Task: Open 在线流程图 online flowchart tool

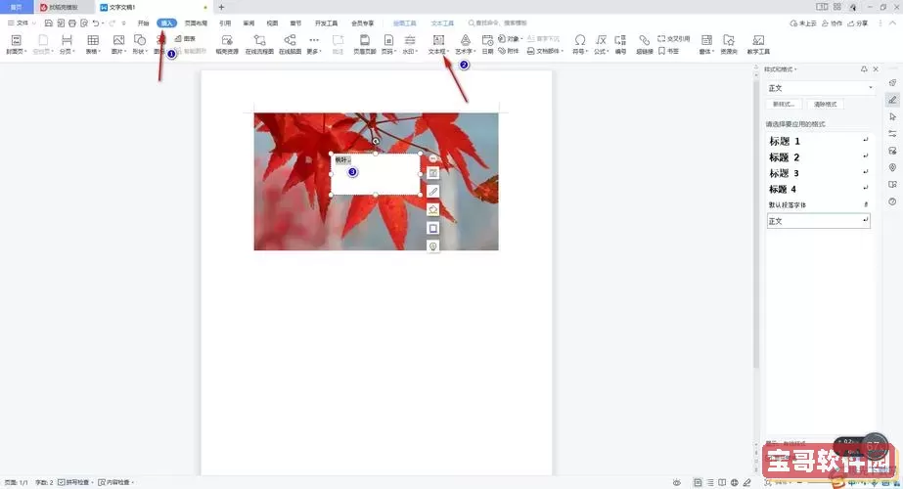Action: click(x=259, y=44)
